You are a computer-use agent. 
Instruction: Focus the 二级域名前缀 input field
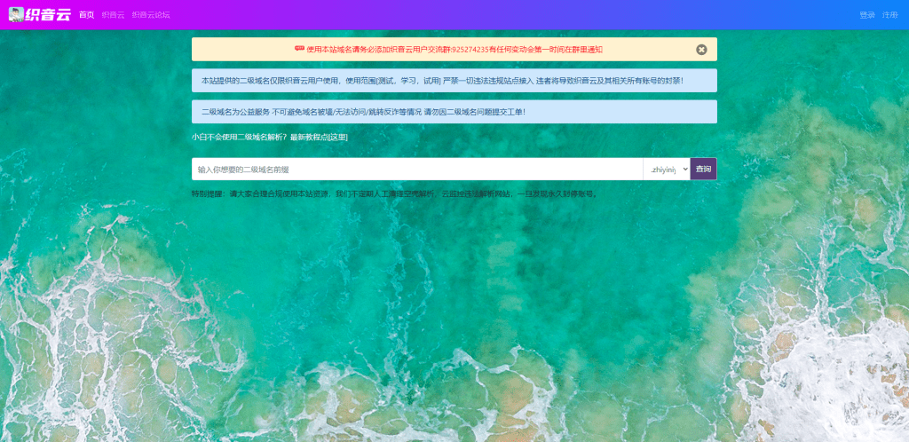tap(417, 169)
